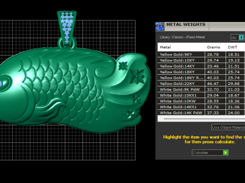The image size is (245, 183).
Task: Click the Metal Weights scale icon
Action: pos(160,26)
